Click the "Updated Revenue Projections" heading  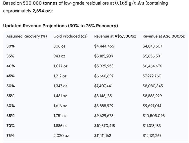click(61, 26)
